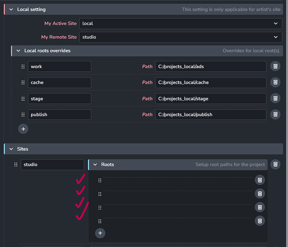
Task: Add a new local root override
Action: coord(23,129)
